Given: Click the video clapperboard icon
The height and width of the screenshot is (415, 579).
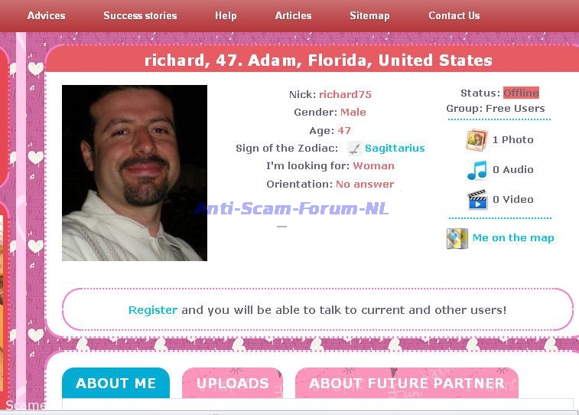Looking at the screenshot, I should pos(477,200).
